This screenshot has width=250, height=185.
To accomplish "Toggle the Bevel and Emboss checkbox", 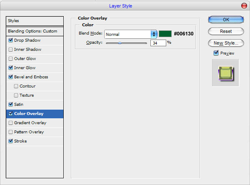I will pyautogui.click(x=10, y=77).
